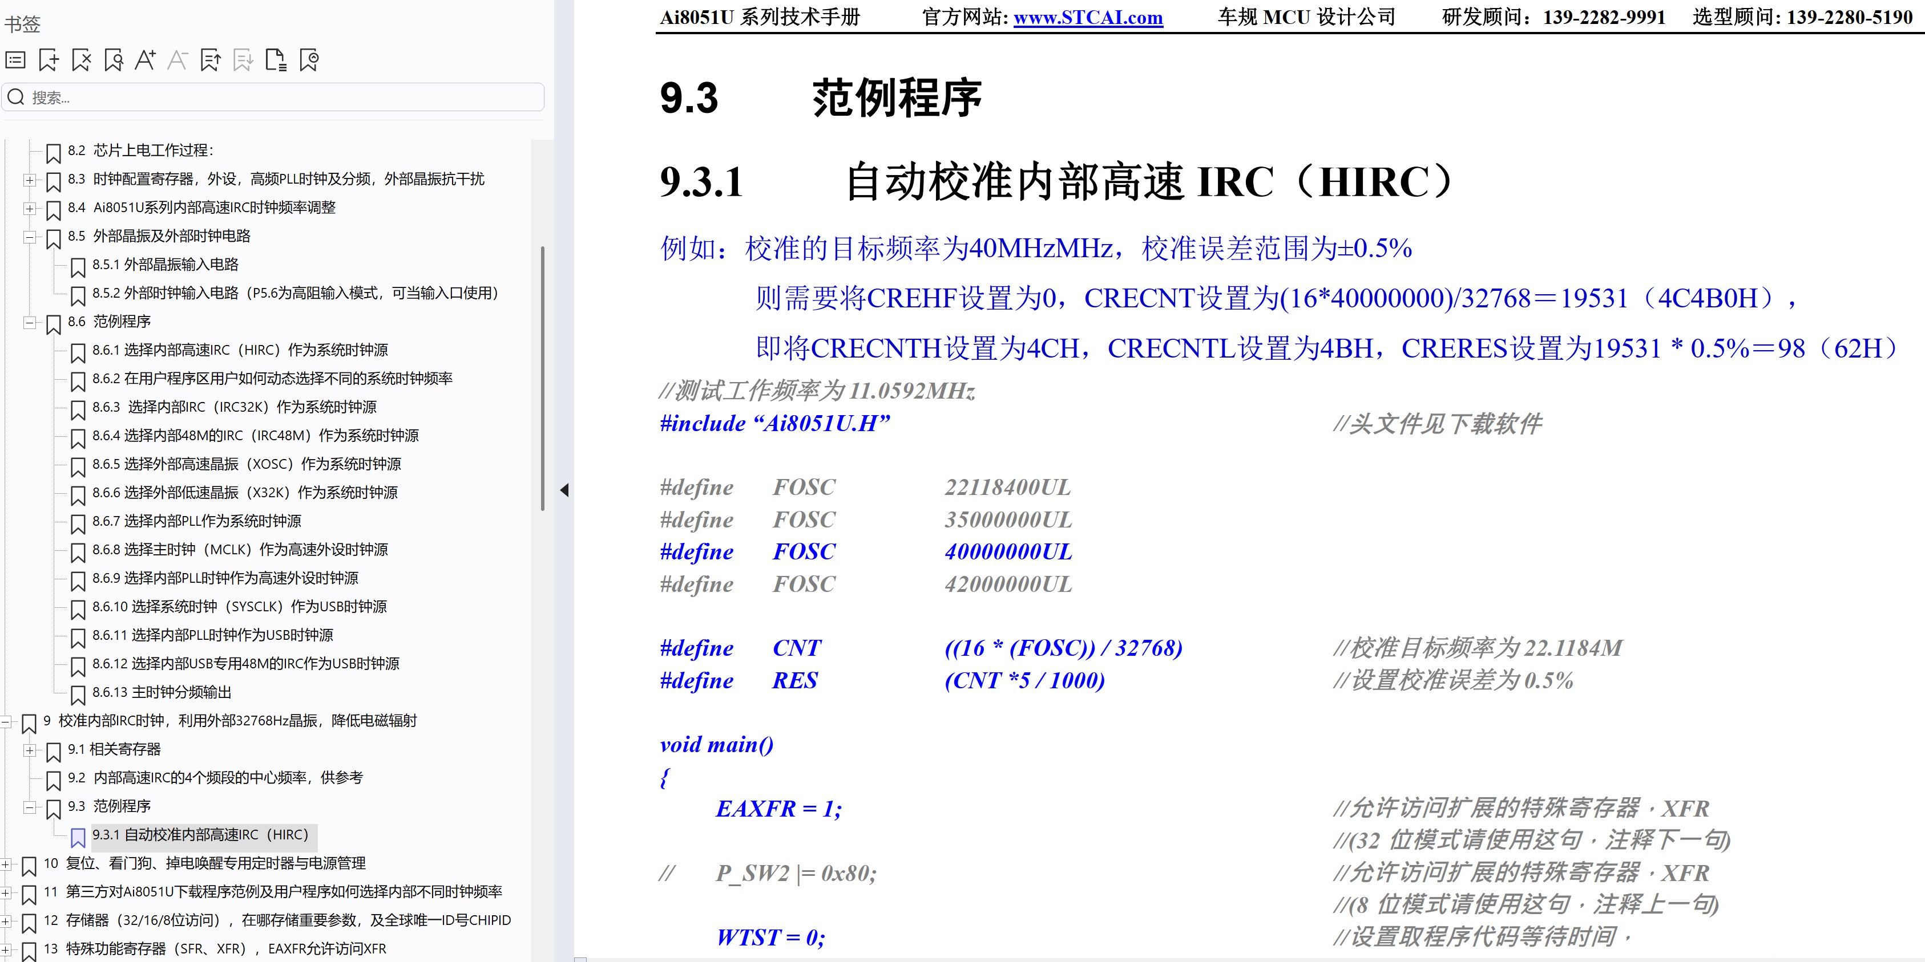Open the bookmark search tool
The width and height of the screenshot is (1925, 962).
[113, 60]
